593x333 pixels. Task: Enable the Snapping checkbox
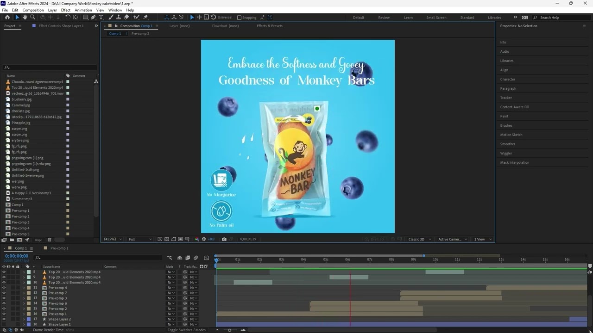point(239,18)
